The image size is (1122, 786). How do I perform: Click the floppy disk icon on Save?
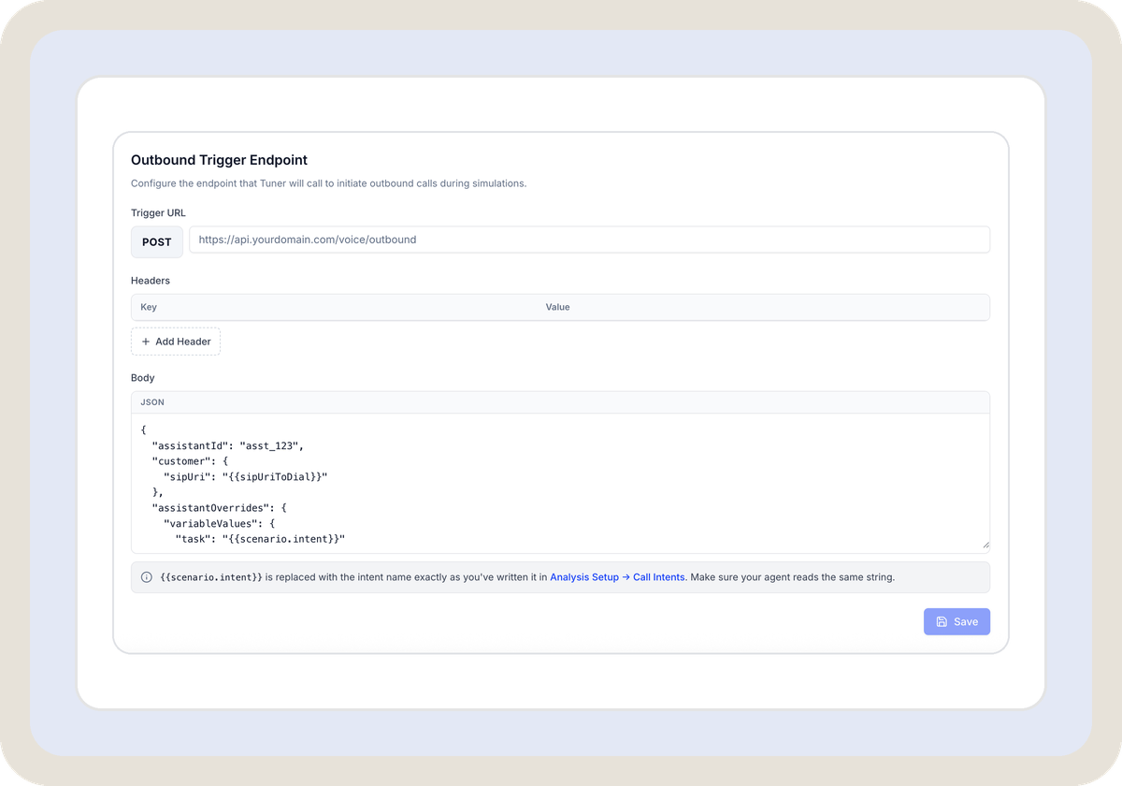pos(942,621)
